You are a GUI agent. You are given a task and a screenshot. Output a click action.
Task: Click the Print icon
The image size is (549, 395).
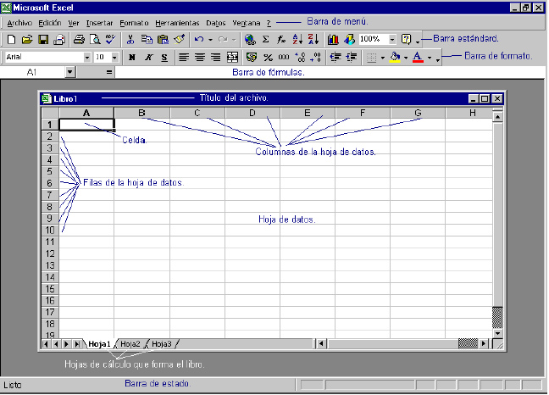click(79, 39)
